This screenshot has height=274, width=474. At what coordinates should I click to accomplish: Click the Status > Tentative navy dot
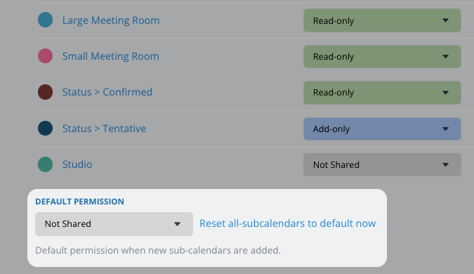[x=46, y=129]
